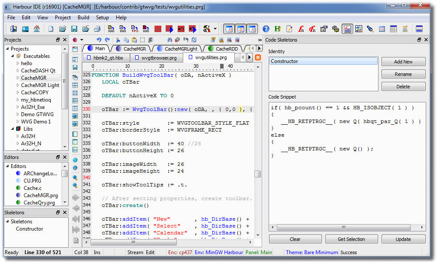Open the tools dropdown arrow in main toolbar
Screen dimensions: 439x264
coord(215,29)
